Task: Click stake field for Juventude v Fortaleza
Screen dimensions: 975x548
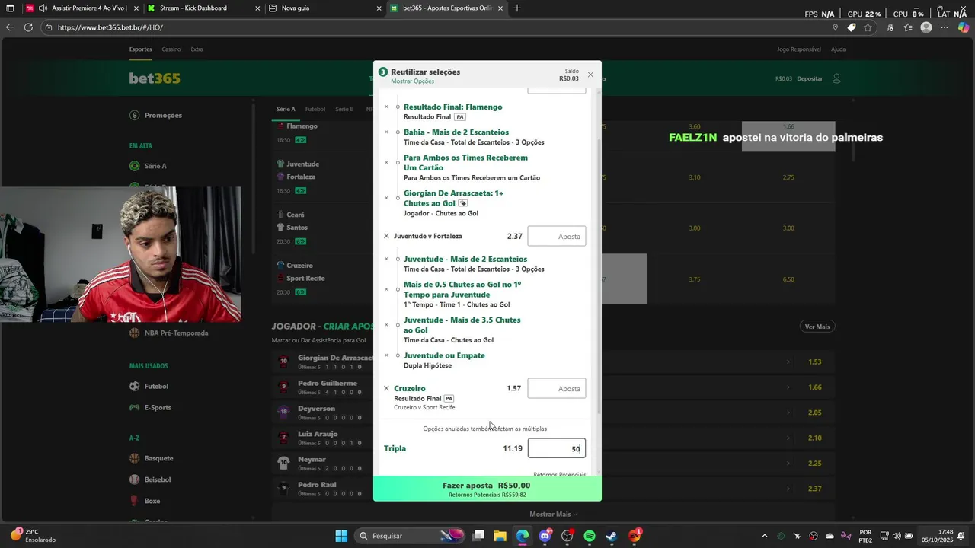Action: click(557, 236)
